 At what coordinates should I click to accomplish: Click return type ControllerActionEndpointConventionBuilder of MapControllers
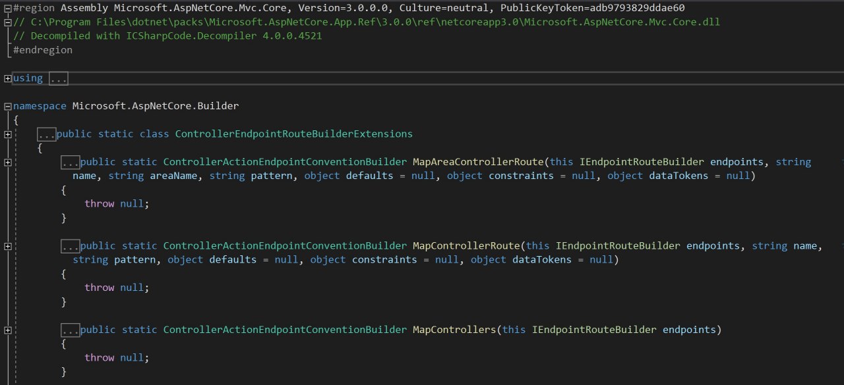[285, 330]
